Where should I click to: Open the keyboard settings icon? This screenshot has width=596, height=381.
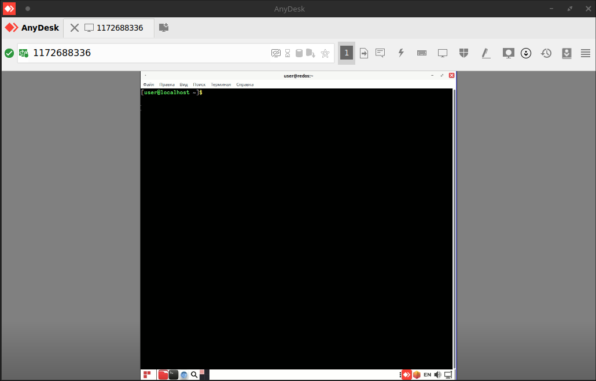point(422,53)
